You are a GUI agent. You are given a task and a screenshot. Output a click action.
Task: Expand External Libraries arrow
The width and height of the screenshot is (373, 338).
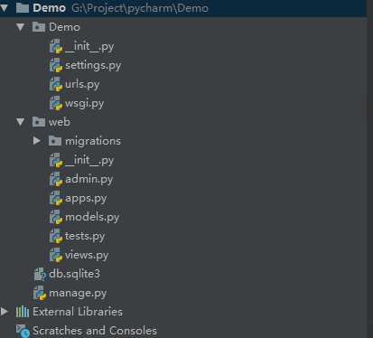pos(5,312)
